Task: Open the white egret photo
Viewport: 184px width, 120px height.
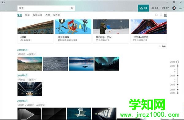Action: (x=79, y=114)
